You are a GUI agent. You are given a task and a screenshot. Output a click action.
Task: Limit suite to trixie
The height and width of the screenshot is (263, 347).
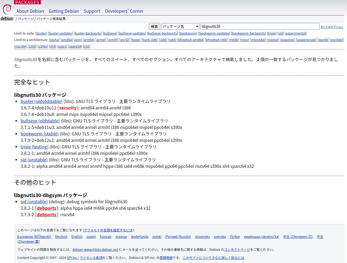[272, 33]
